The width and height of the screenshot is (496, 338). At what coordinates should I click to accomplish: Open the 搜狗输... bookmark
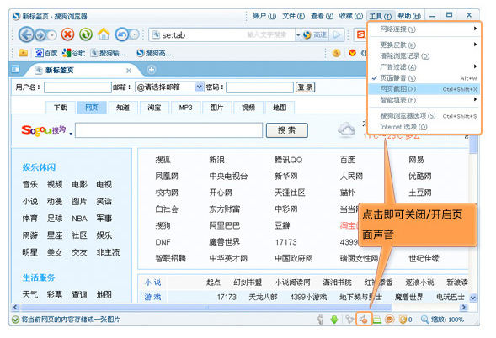(108, 53)
